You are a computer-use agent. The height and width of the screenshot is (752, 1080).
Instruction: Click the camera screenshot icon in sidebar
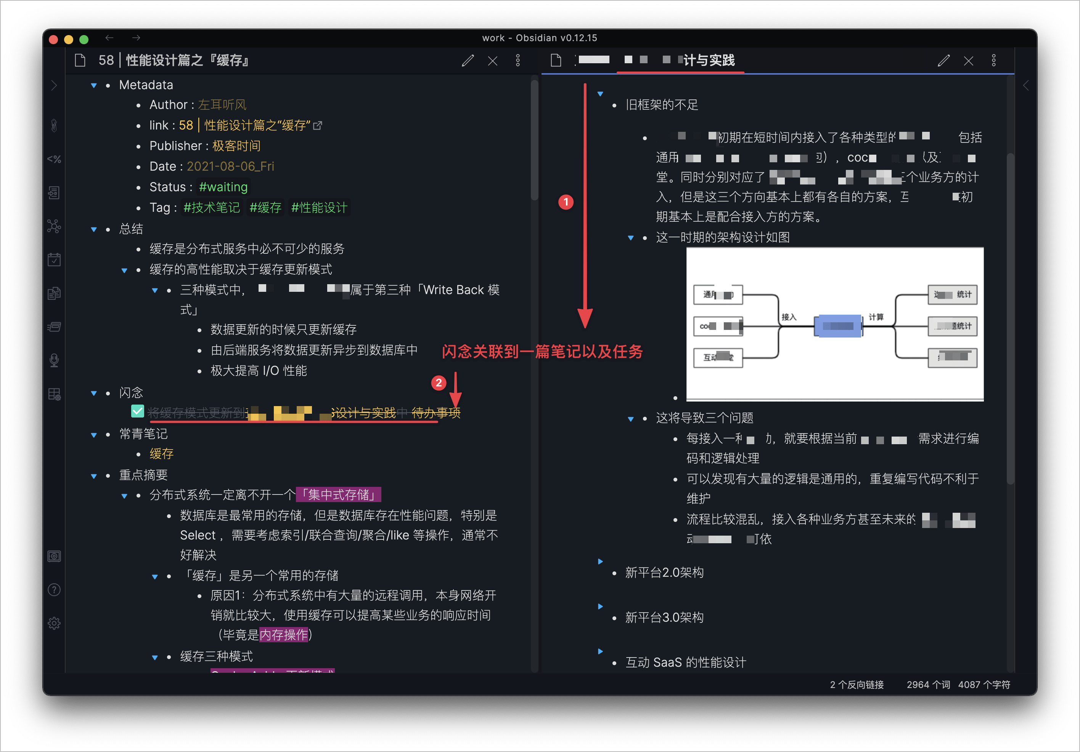54,556
